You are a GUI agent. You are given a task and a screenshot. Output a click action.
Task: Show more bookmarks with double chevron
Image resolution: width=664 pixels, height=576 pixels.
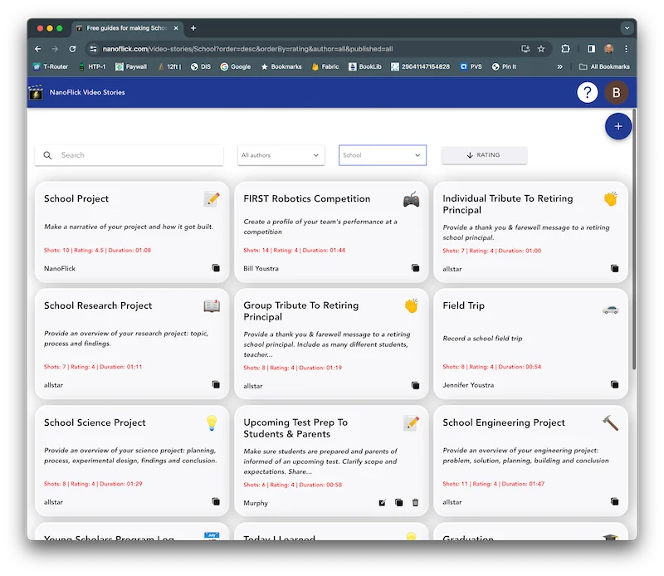pyautogui.click(x=559, y=67)
